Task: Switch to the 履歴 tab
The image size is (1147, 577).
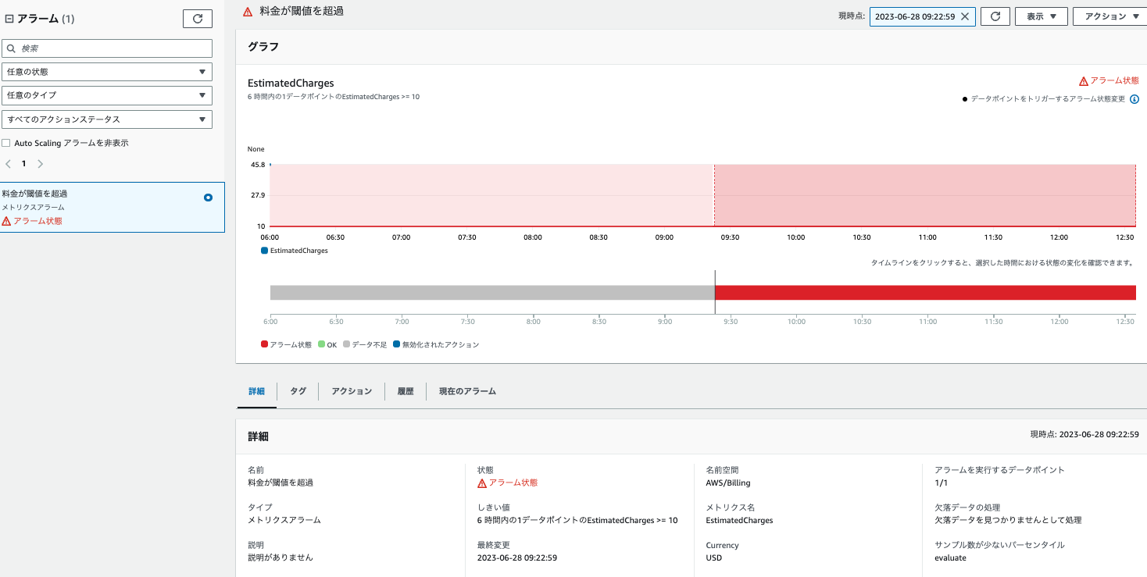Action: pyautogui.click(x=405, y=391)
